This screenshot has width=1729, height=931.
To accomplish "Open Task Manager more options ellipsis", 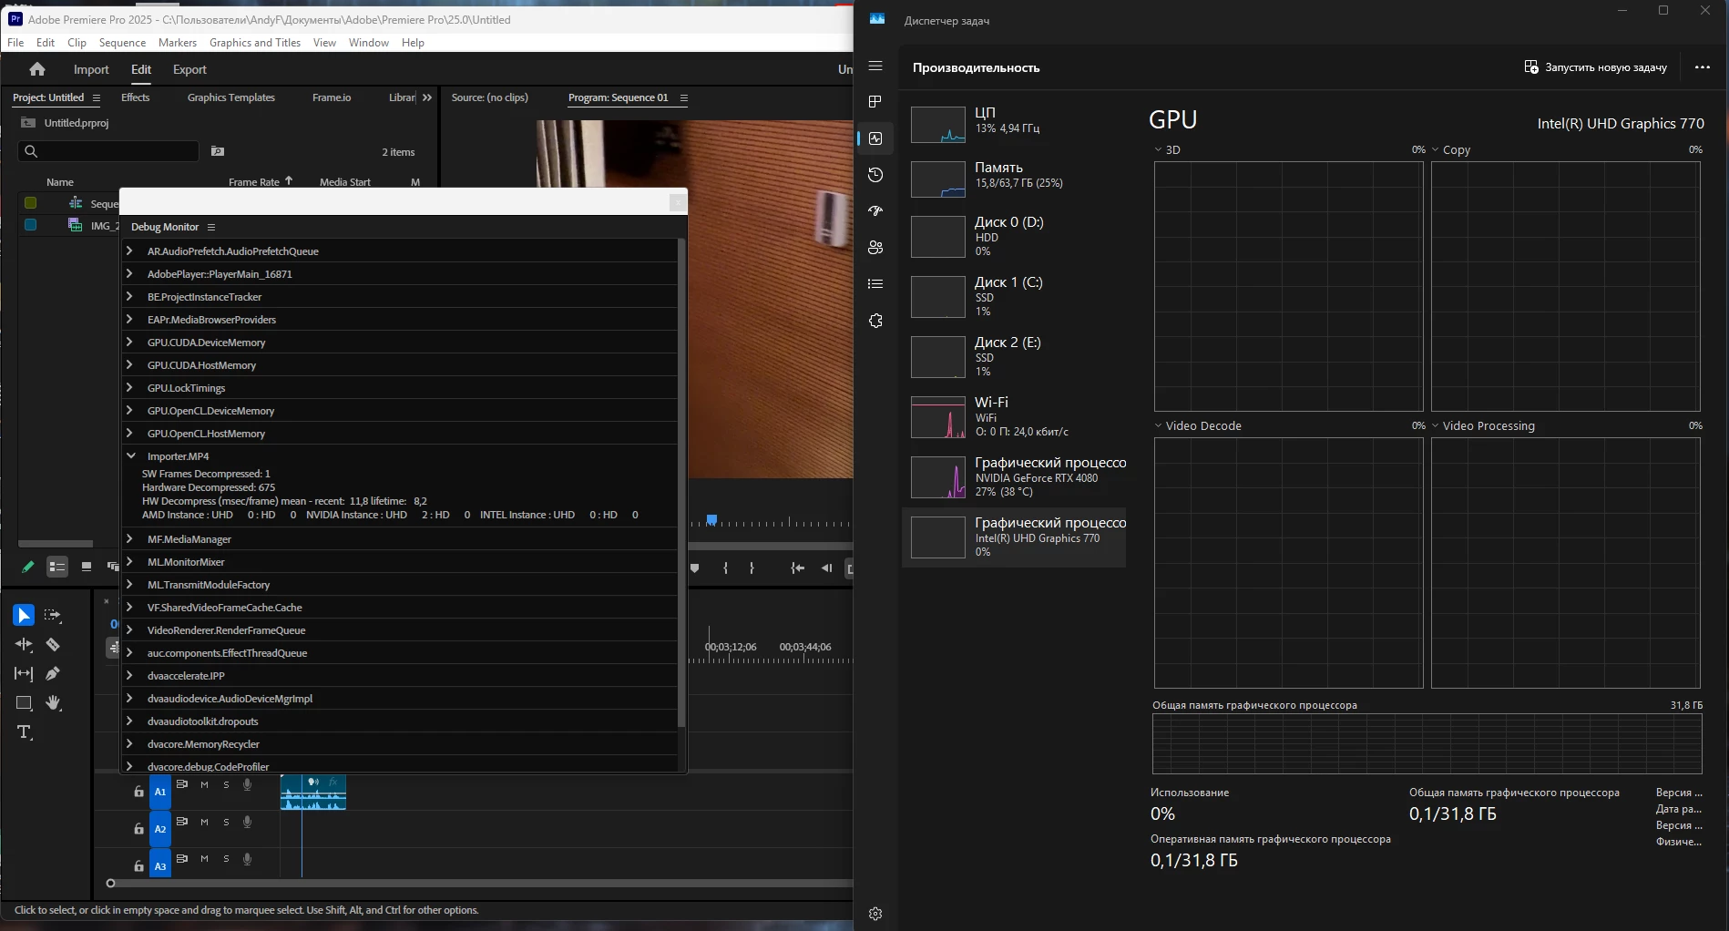I will (1702, 67).
